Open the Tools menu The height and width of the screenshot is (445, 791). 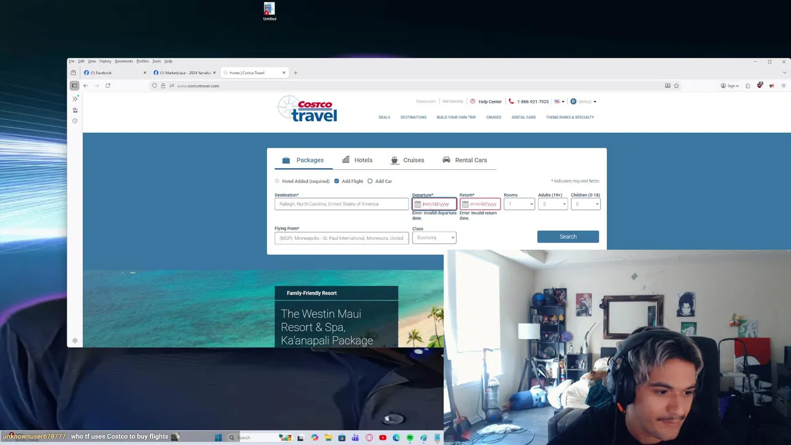(x=157, y=61)
